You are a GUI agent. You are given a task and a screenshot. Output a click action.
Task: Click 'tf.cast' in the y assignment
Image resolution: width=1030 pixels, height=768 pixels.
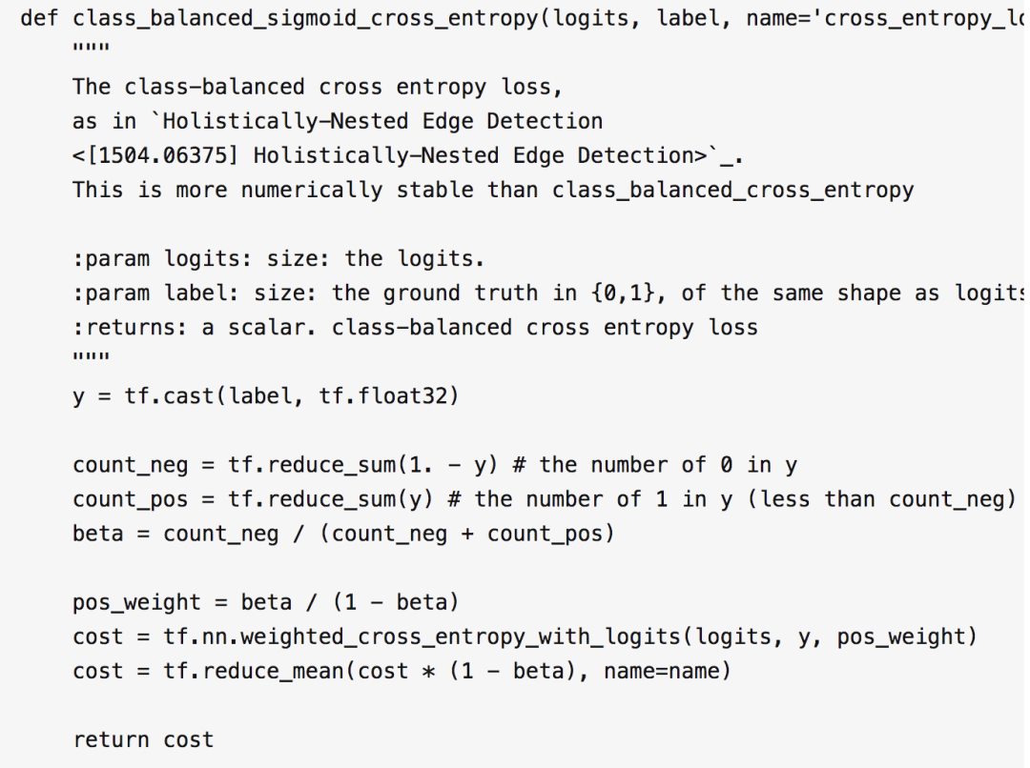170,395
